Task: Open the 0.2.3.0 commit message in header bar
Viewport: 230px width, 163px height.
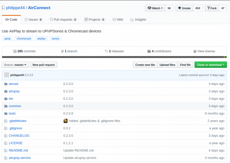Action: point(29,75)
